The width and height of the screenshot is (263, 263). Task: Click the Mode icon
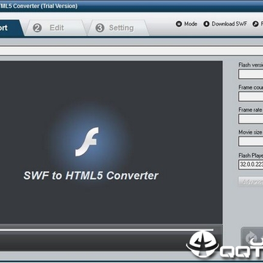pos(179,24)
